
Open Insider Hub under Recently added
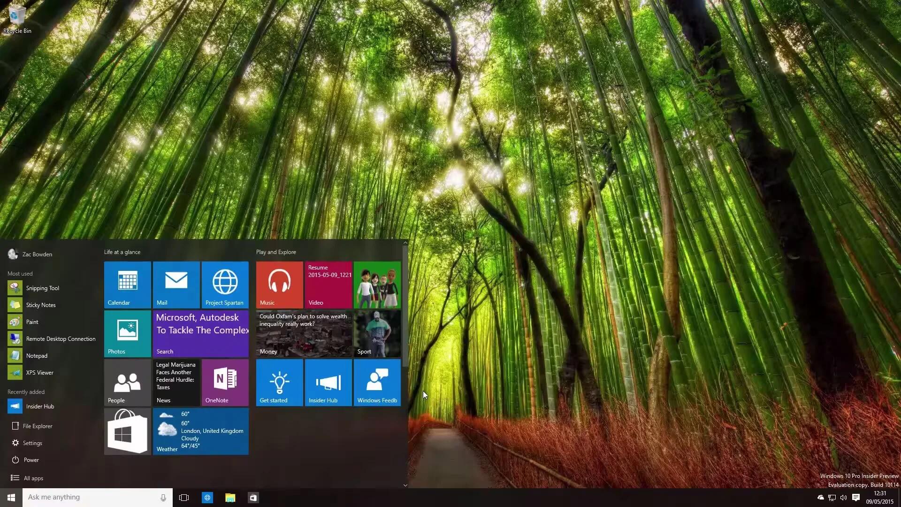(x=52, y=406)
